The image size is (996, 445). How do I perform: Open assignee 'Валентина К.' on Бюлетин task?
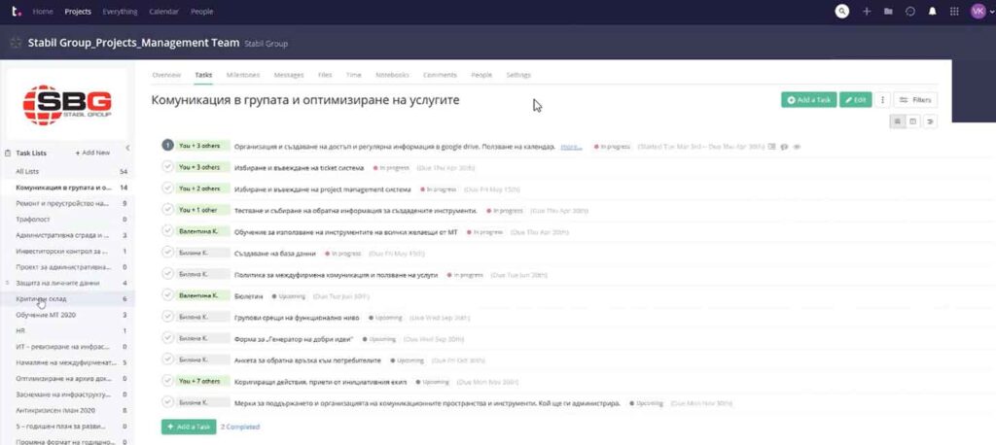click(202, 295)
